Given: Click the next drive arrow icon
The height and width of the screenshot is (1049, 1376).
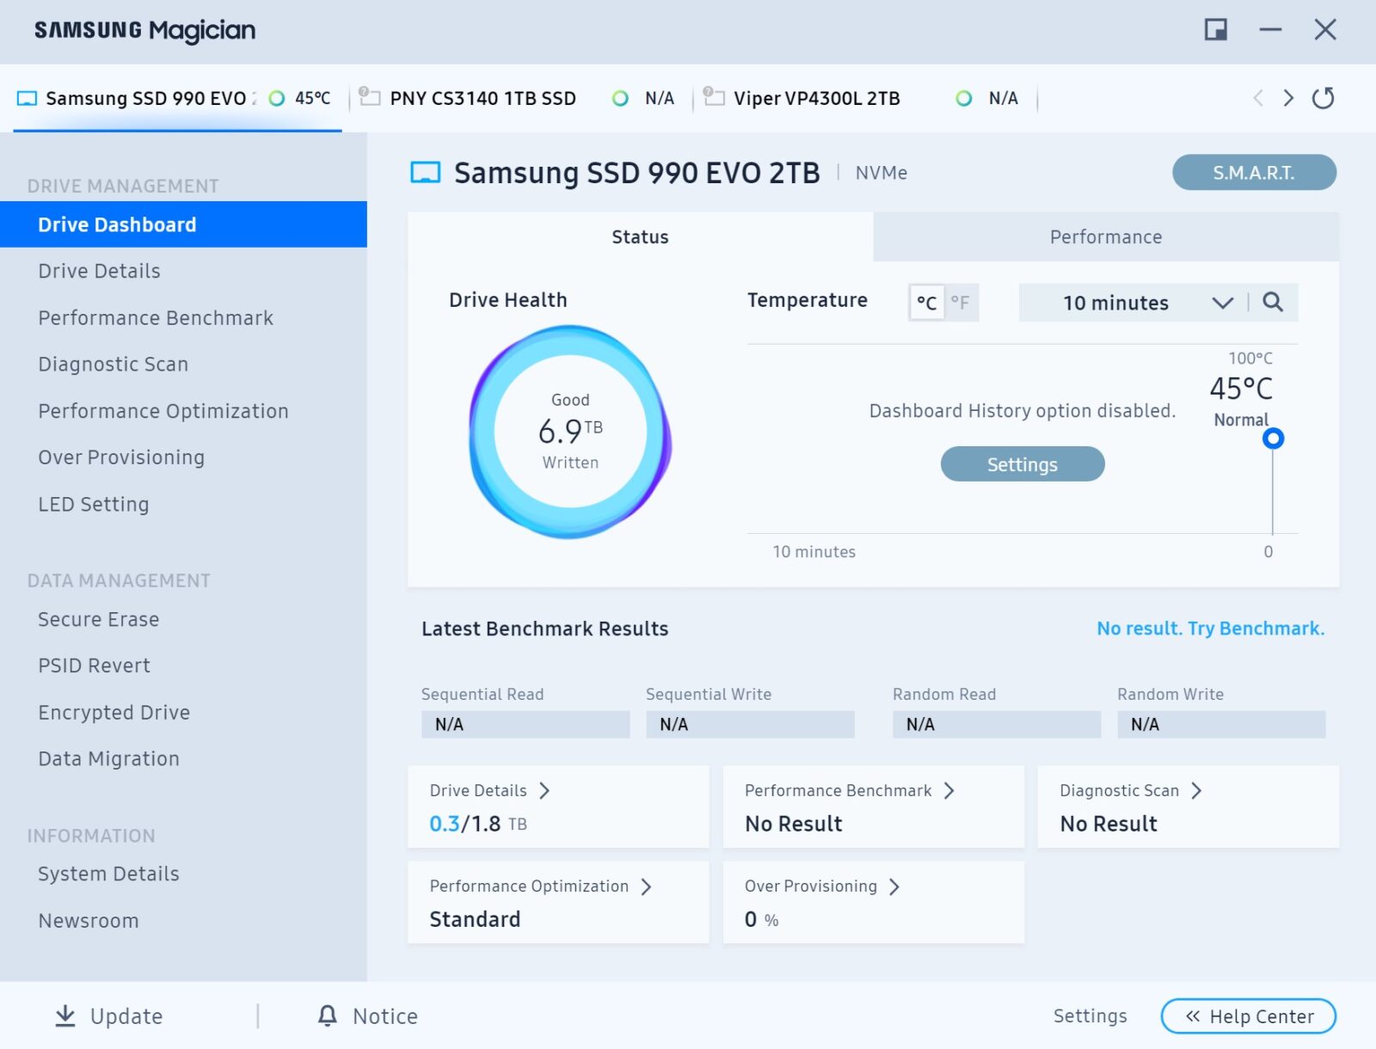Looking at the screenshot, I should coord(1287,98).
